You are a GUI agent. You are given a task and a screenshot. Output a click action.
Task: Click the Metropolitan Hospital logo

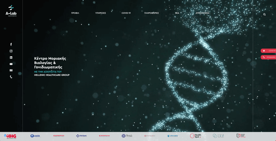[x=59, y=136]
